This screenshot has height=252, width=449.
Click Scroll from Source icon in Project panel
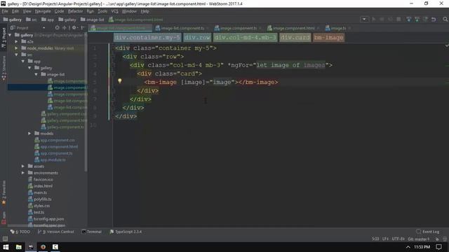pos(57,28)
